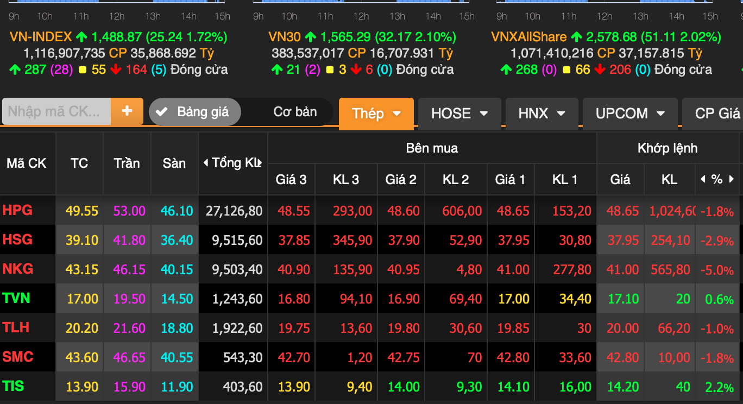This screenshot has height=404, width=743.
Task: Click KL 2 column header
Action: 456,179
